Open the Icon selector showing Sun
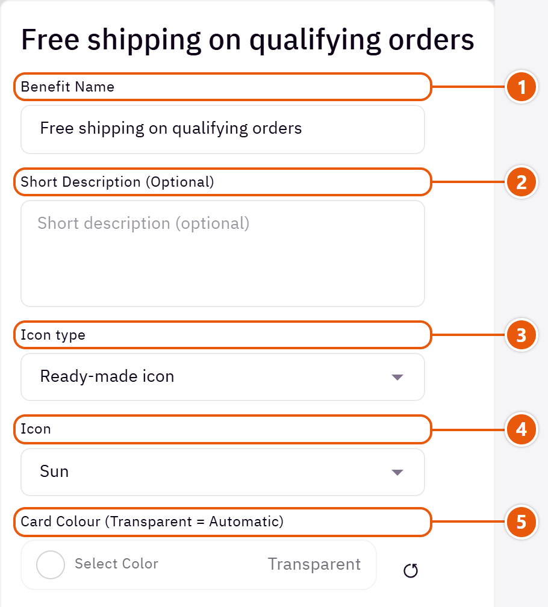The width and height of the screenshot is (548, 607). pos(223,472)
